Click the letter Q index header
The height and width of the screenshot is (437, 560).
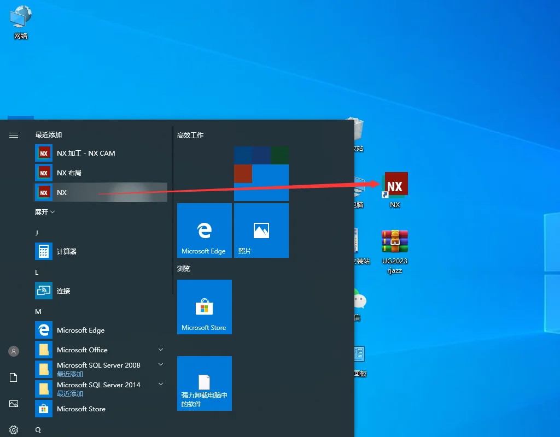[38, 430]
